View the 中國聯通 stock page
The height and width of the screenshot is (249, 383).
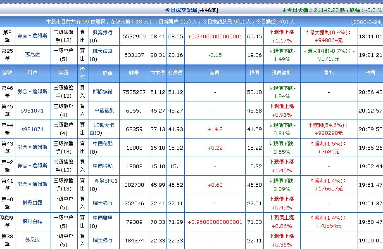tap(102, 218)
